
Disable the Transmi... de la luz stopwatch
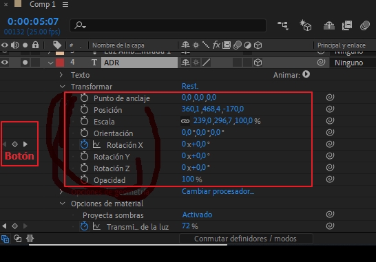[x=84, y=226]
